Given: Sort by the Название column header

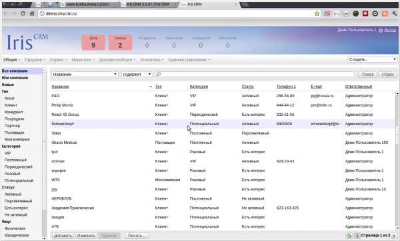Looking at the screenshot, I should pos(60,87).
